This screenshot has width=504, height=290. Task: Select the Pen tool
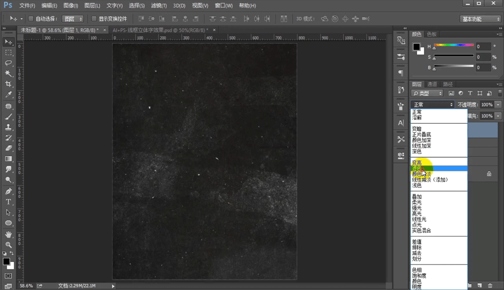8,191
